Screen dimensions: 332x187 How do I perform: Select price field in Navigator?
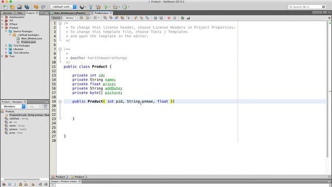point(14,133)
